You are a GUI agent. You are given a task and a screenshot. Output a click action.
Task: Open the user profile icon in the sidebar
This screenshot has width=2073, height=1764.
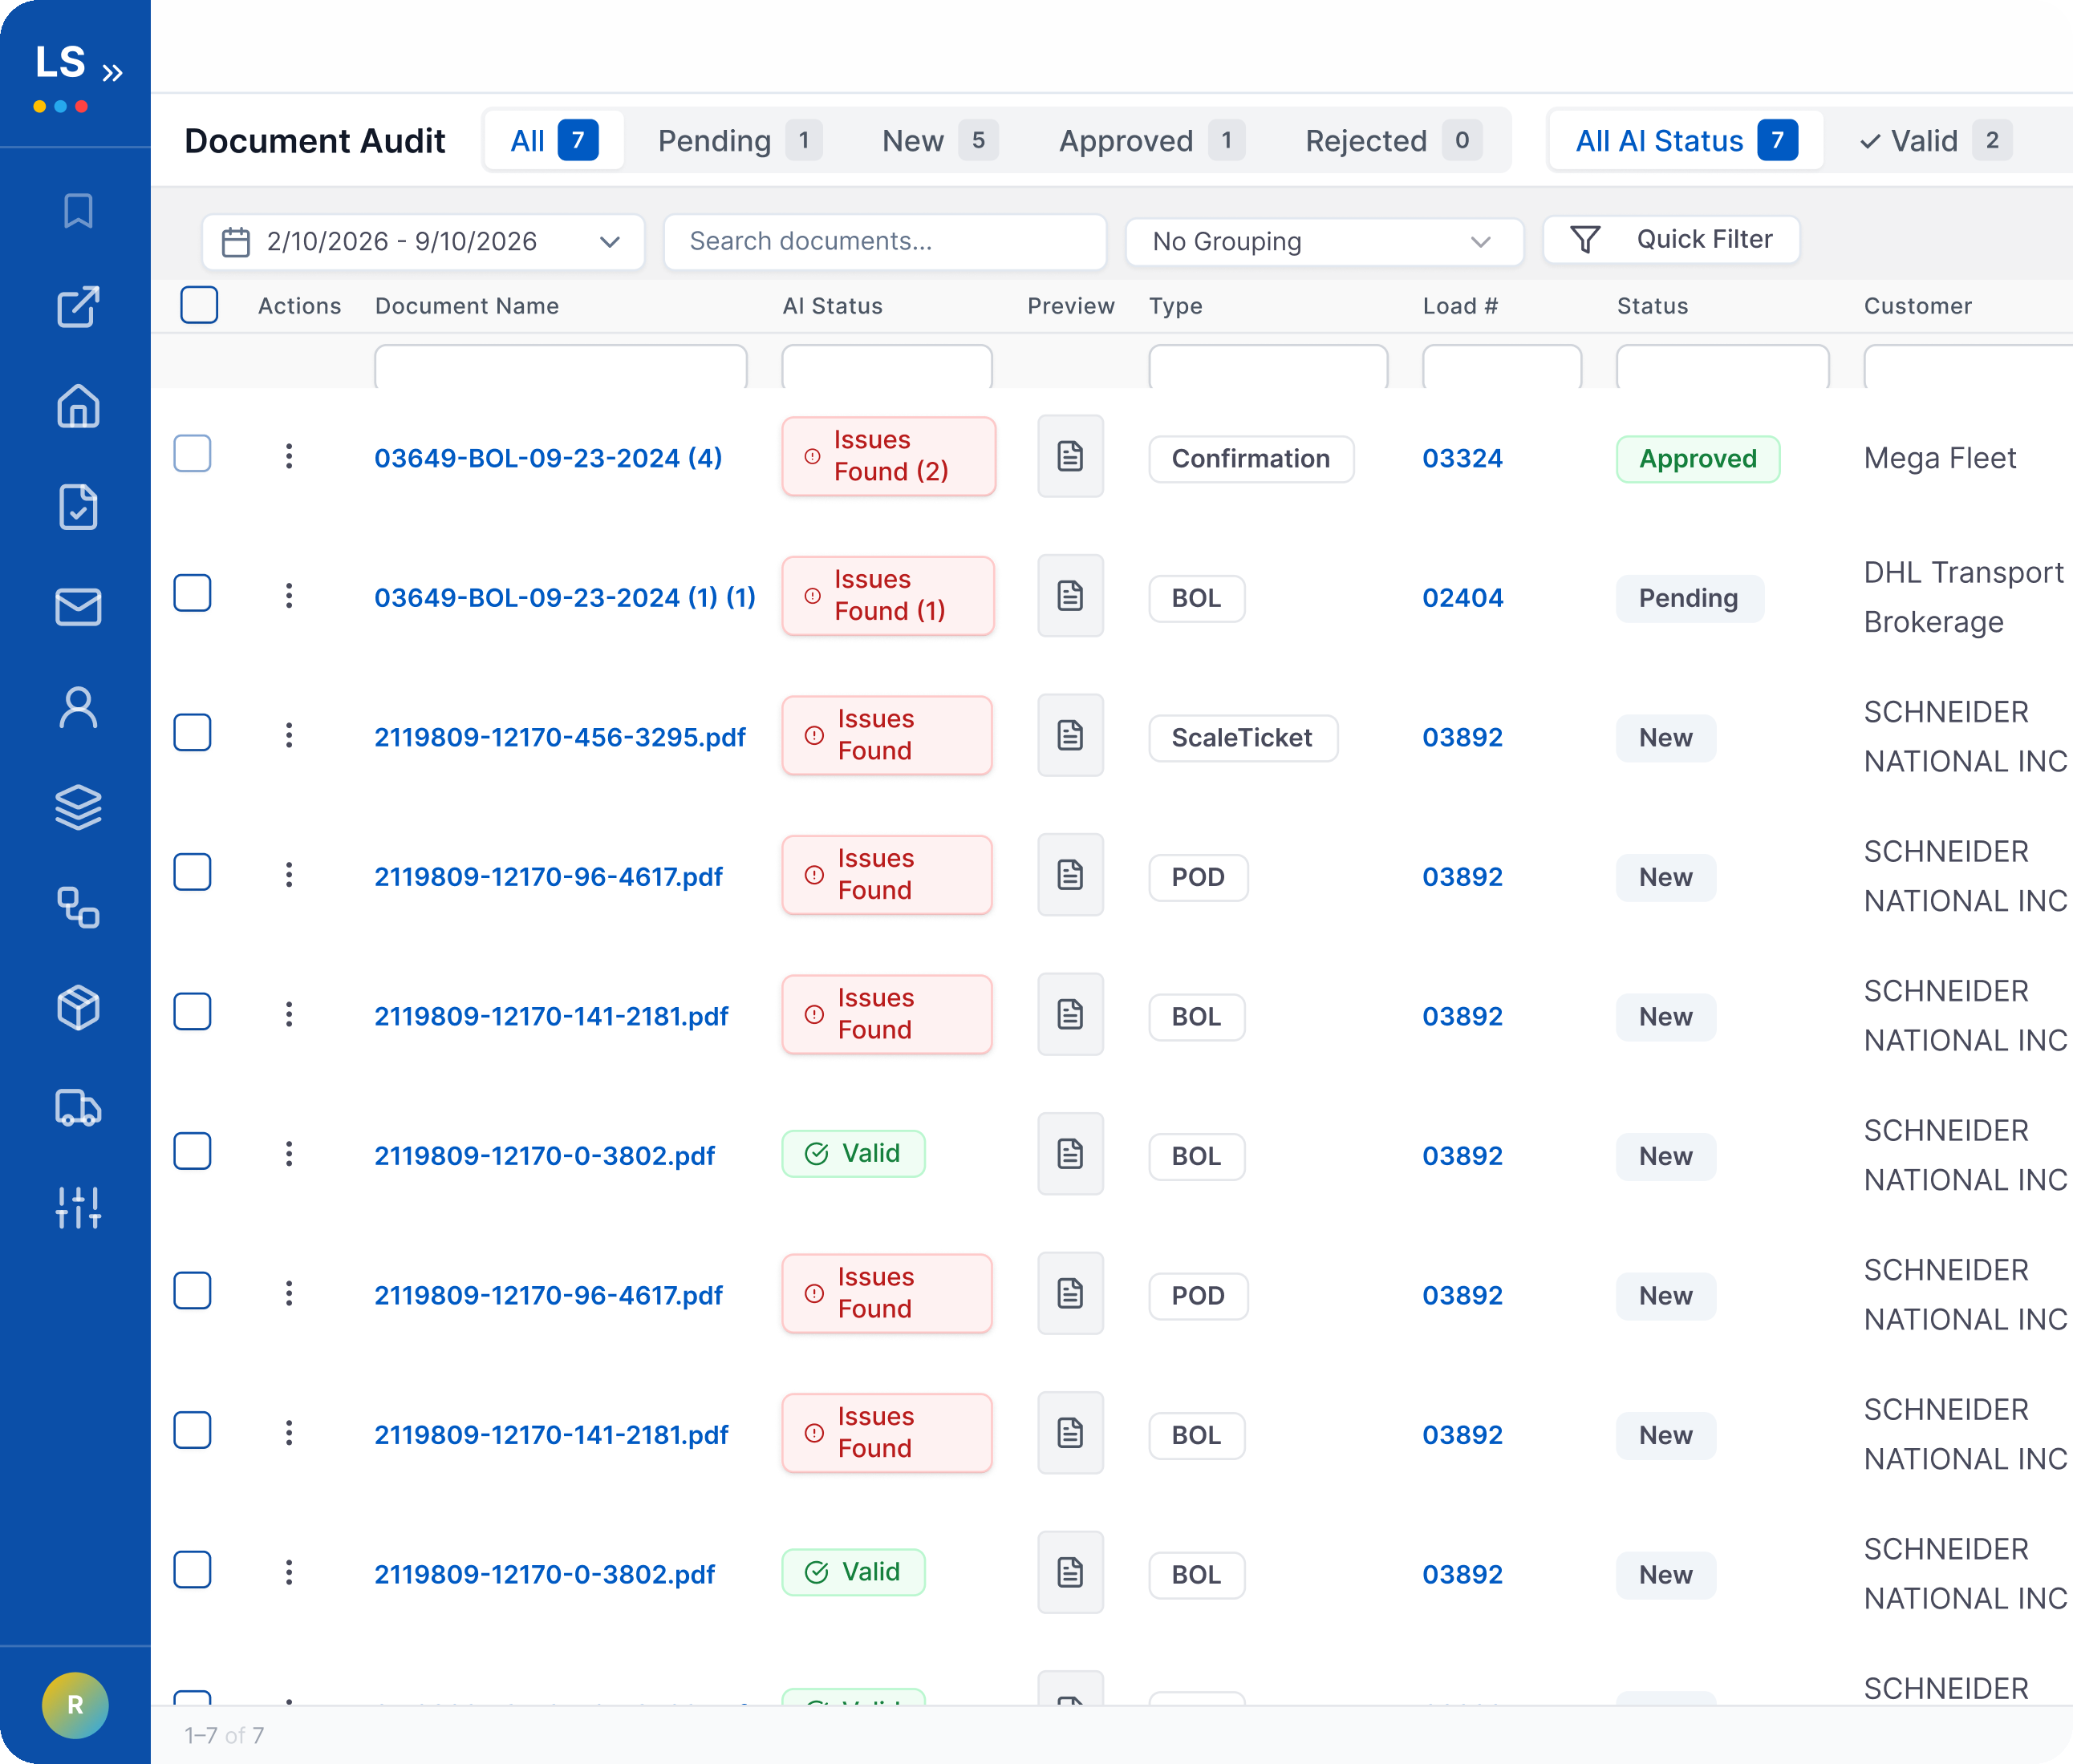(78, 708)
